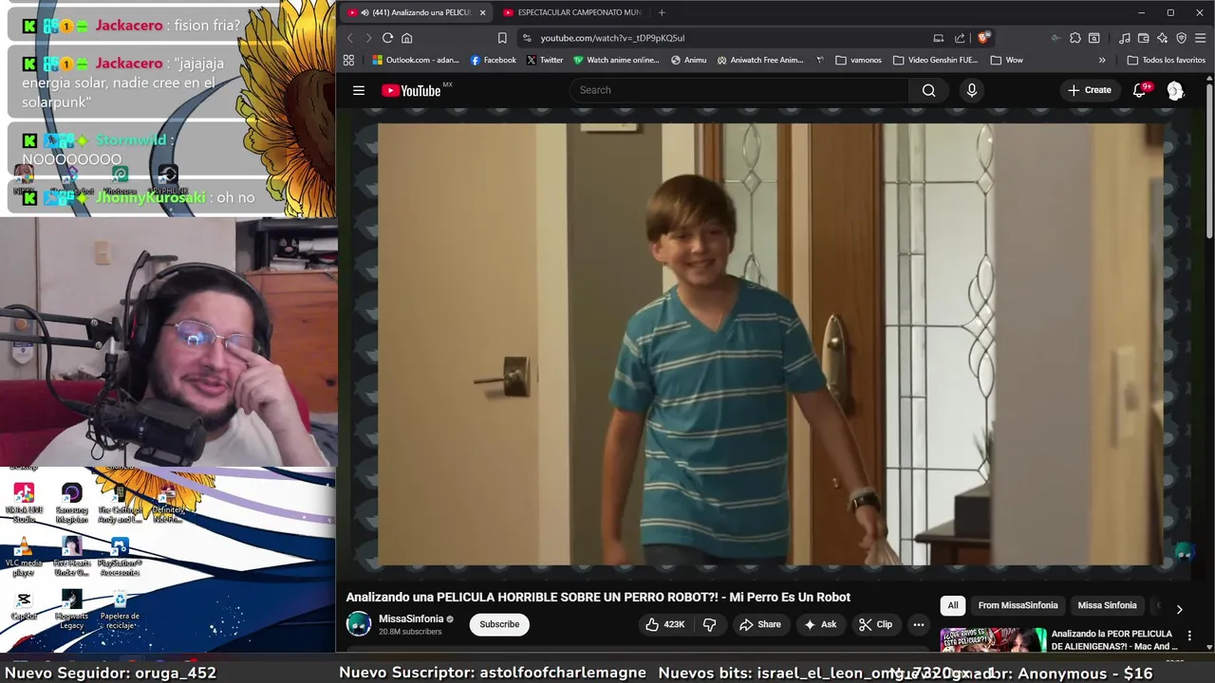Open the browser main menu icon
The height and width of the screenshot is (683, 1215).
coord(1201,38)
